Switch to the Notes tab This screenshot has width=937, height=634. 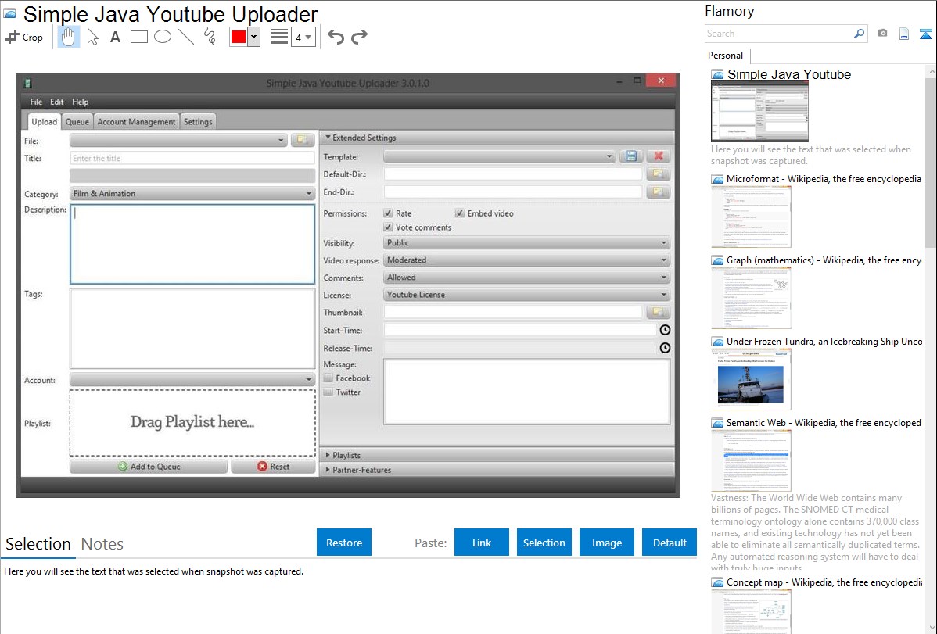tap(102, 544)
